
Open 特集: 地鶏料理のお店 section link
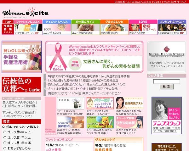pyautogui.click(x=111, y=145)
